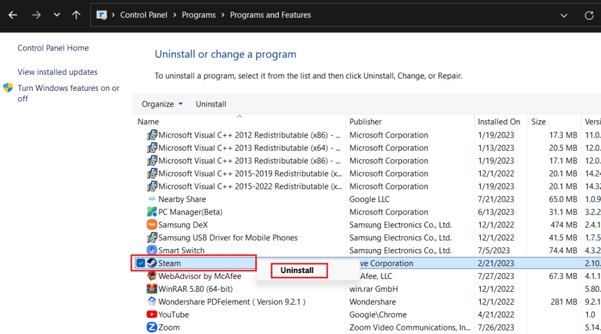Click Visual C++ 2013 x86 installer icon
The width and height of the screenshot is (601, 334).
pos(152,161)
